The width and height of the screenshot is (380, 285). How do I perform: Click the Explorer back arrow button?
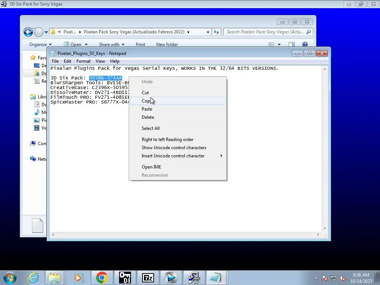pos(28,32)
